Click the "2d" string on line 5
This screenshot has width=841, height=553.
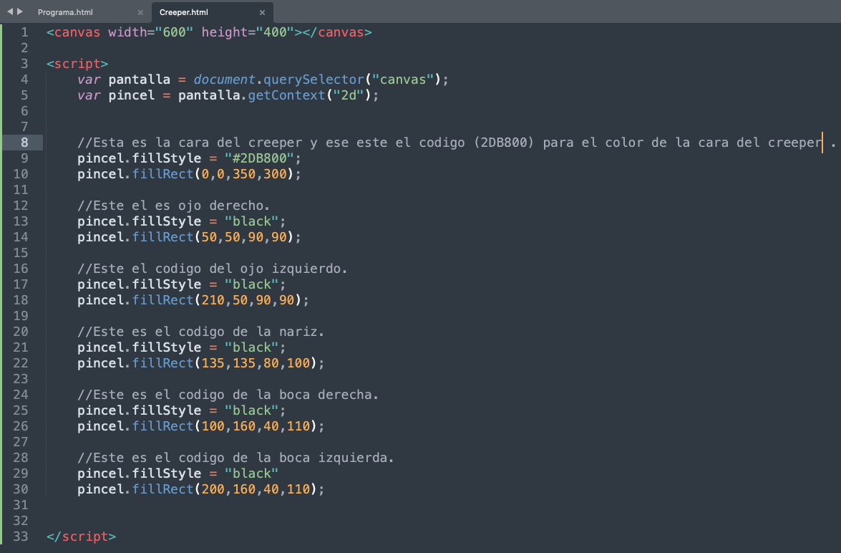[x=349, y=95]
